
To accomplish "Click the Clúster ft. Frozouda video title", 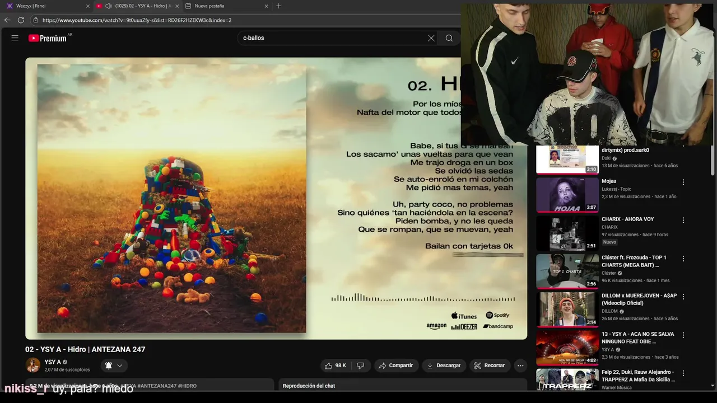I will tap(634, 261).
